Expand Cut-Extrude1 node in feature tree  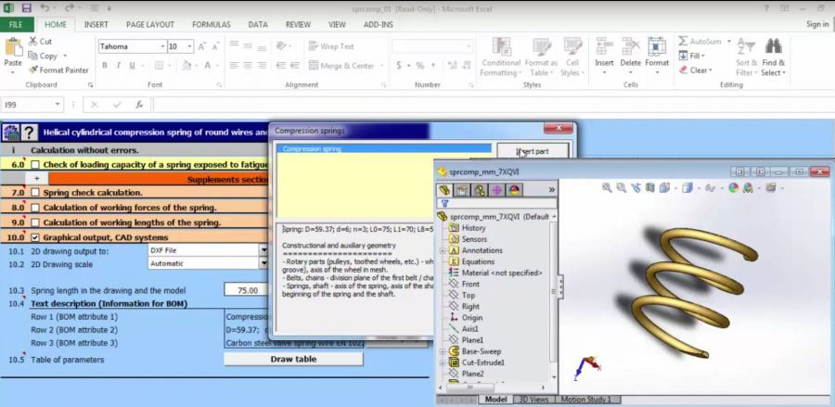click(x=443, y=362)
